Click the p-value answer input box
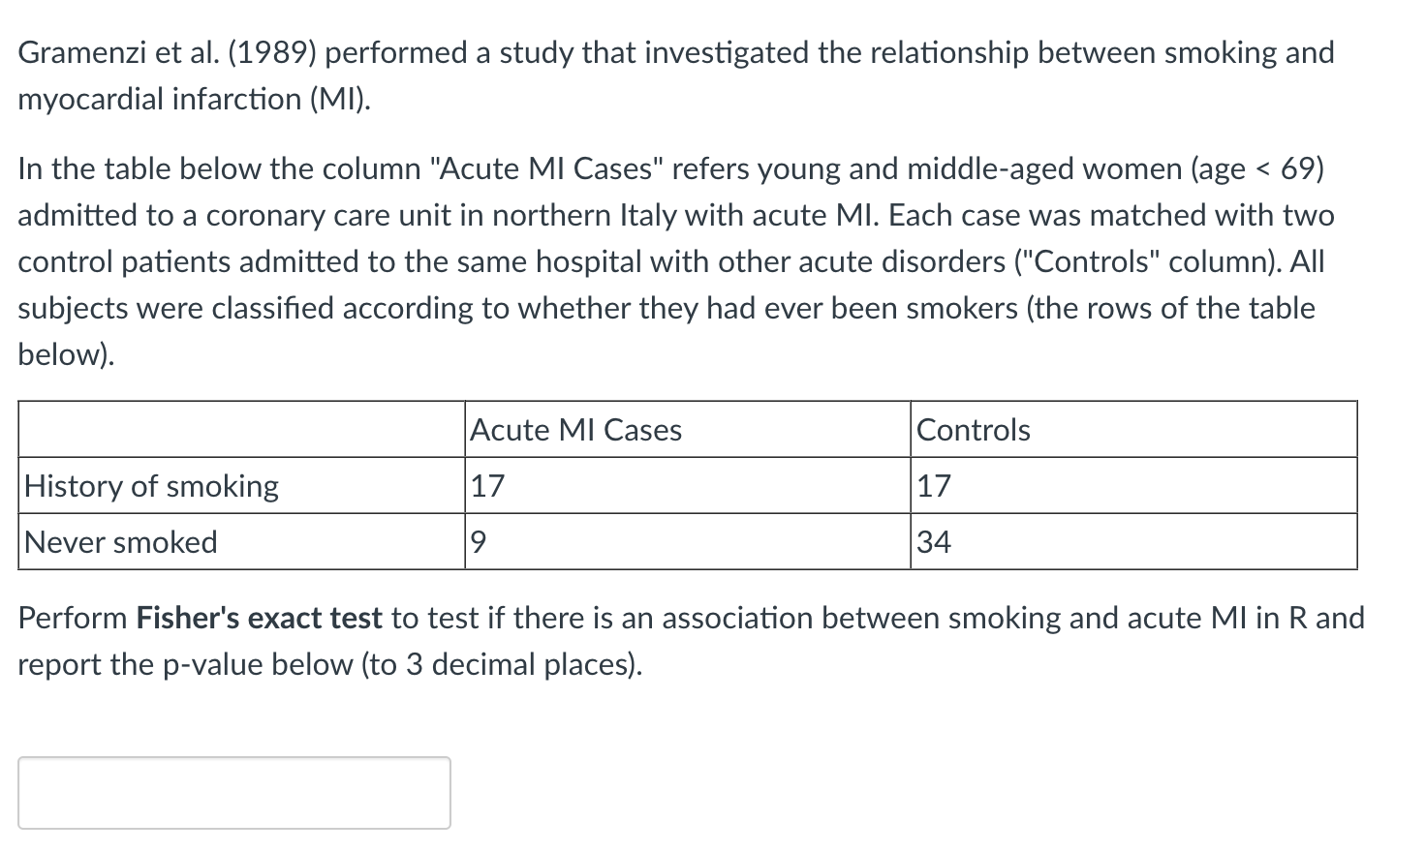 tap(233, 792)
